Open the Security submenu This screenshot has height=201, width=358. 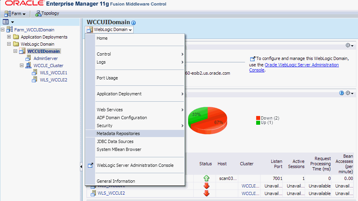pyautogui.click(x=135, y=126)
